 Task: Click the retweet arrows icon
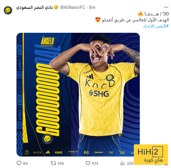[53, 163]
